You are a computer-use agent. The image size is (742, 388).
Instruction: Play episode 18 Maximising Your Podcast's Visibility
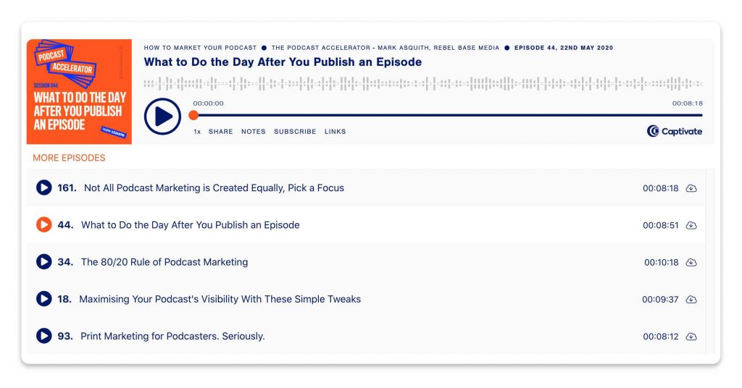coord(44,299)
